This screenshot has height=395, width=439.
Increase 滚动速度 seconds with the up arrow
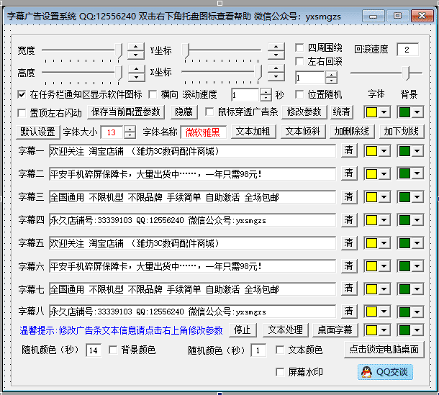click(x=266, y=91)
